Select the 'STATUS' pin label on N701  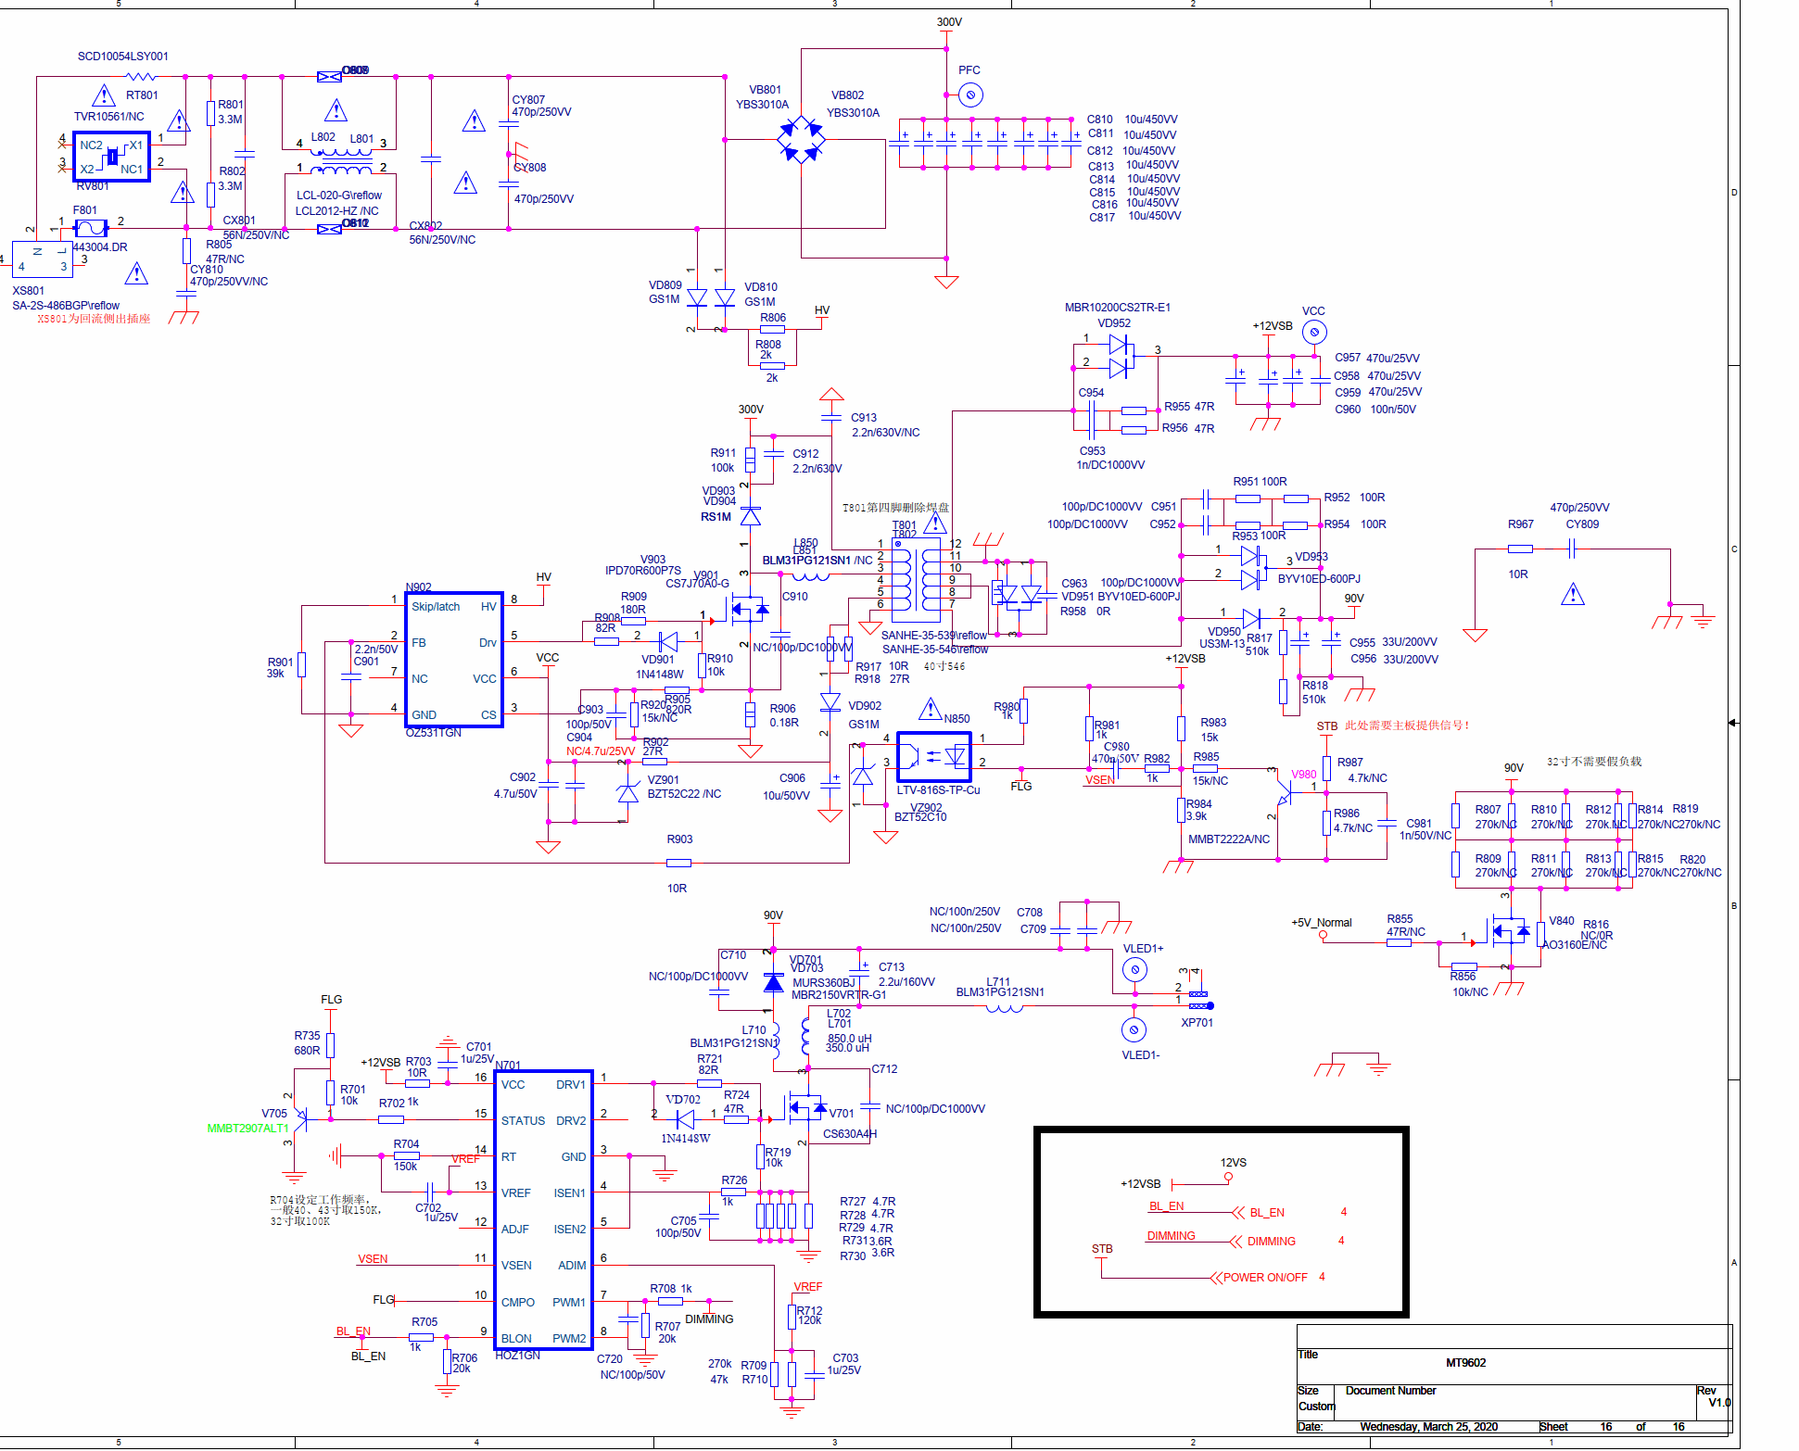point(523,1121)
